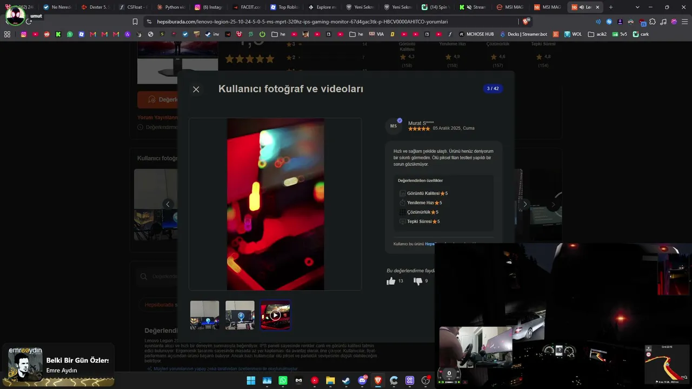Open OBS Studio from the taskbar

click(x=425, y=380)
